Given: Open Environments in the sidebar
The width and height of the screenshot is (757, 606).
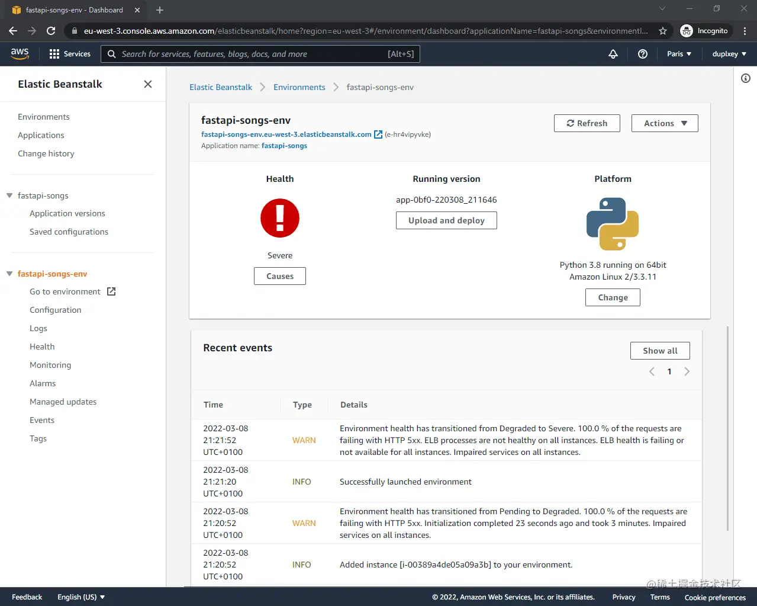Looking at the screenshot, I should tap(44, 117).
